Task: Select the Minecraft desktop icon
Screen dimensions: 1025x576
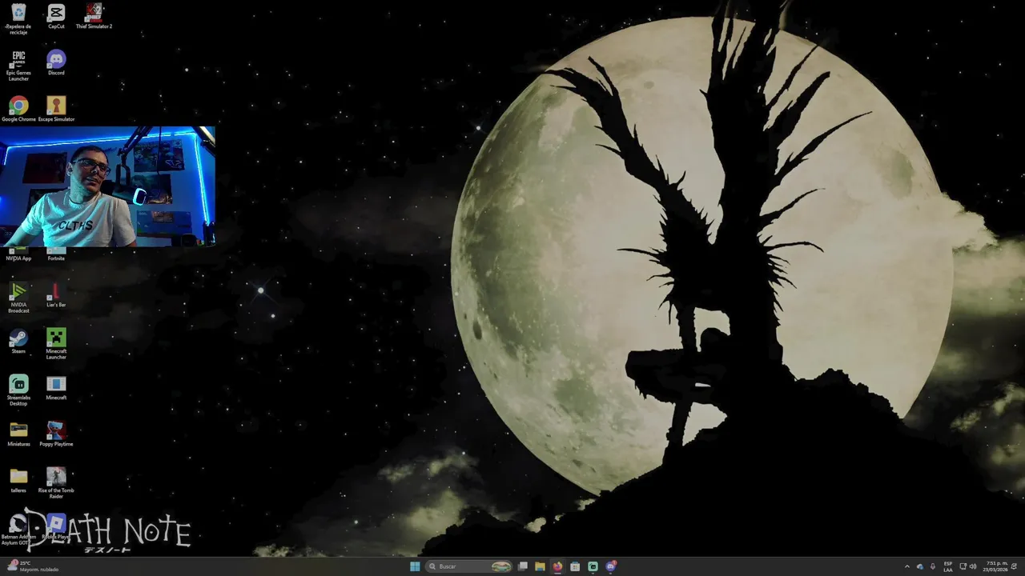Action: click(x=56, y=388)
